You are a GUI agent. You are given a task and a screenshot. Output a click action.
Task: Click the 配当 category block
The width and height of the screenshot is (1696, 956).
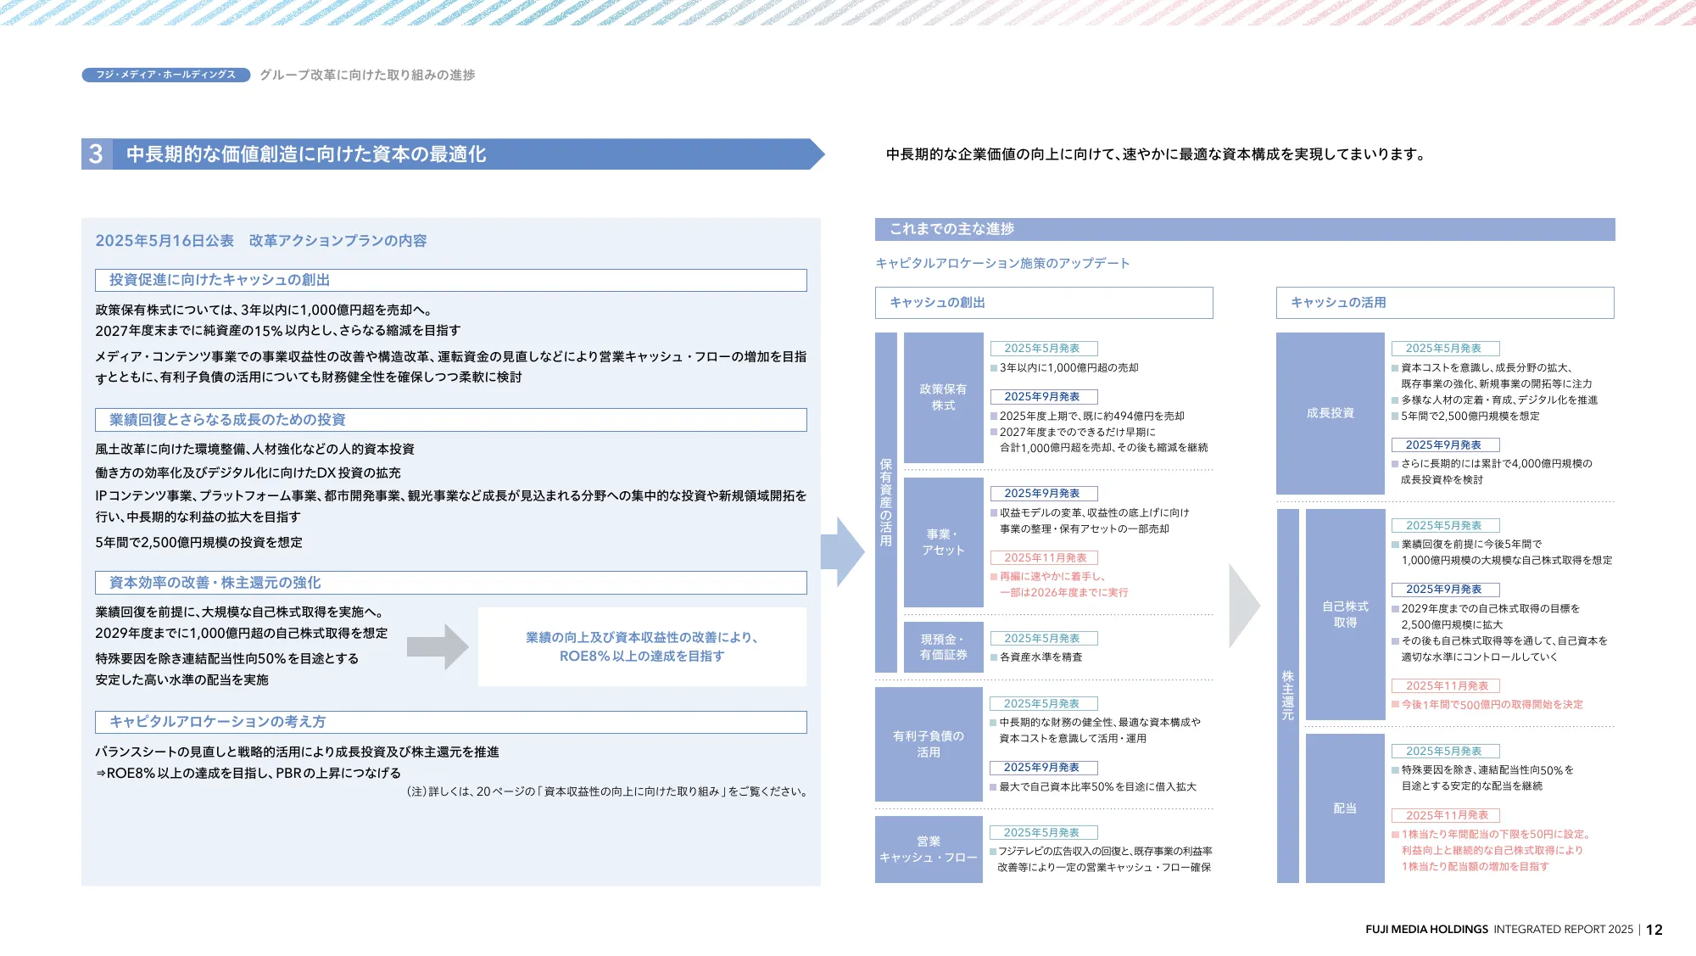1345,808
